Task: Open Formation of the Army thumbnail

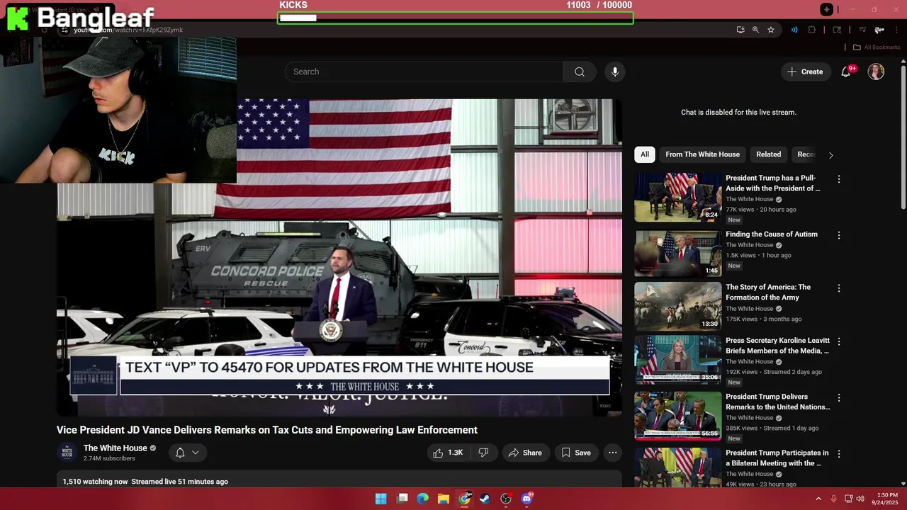Action: coord(678,307)
